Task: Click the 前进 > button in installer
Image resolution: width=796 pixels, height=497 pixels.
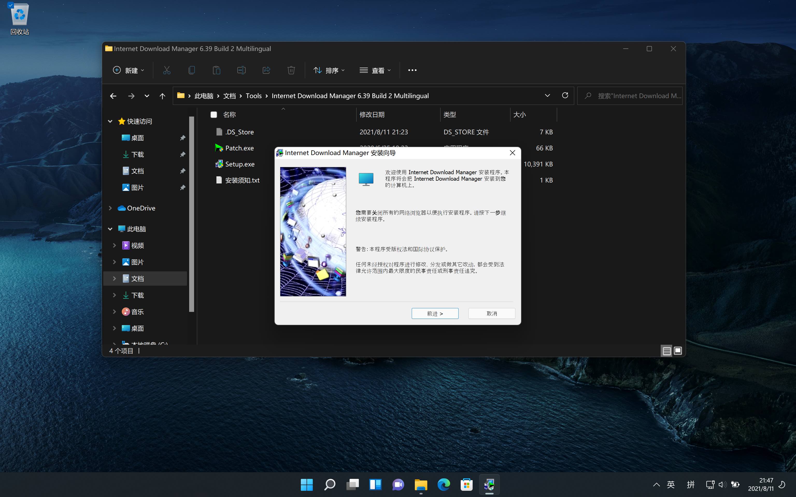Action: [x=435, y=313]
